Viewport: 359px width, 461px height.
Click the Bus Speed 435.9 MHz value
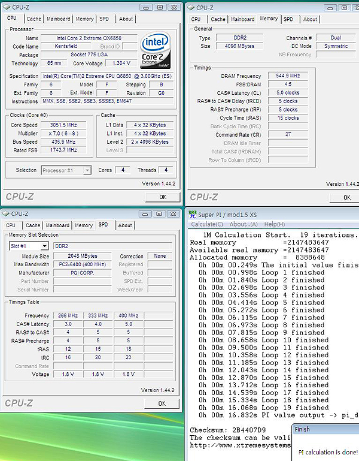point(63,141)
